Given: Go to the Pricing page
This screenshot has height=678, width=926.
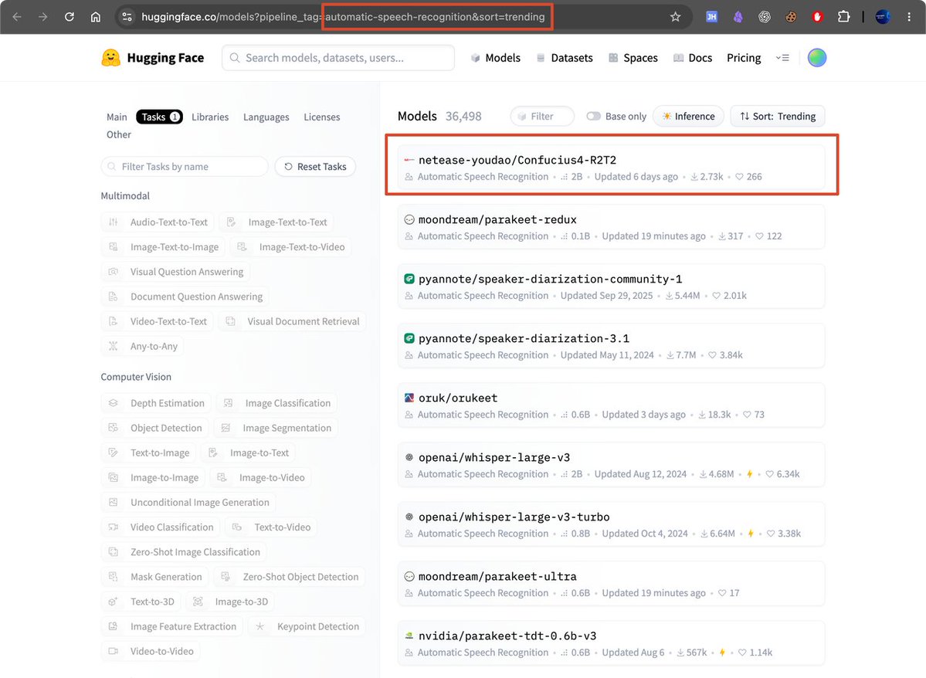Looking at the screenshot, I should [744, 58].
